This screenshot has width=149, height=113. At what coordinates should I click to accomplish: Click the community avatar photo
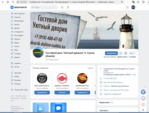tap(38, 52)
